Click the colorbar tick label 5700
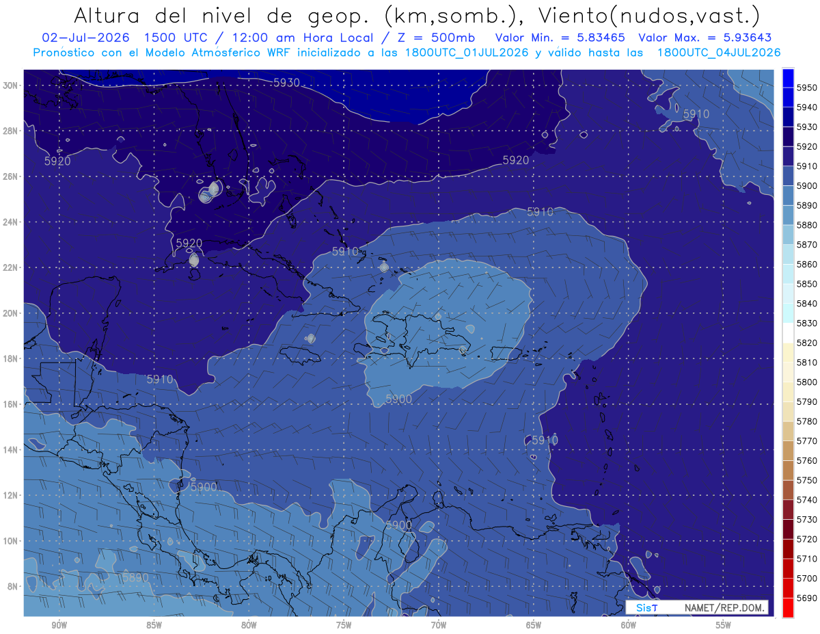The width and height of the screenshot is (820, 634). point(807,579)
